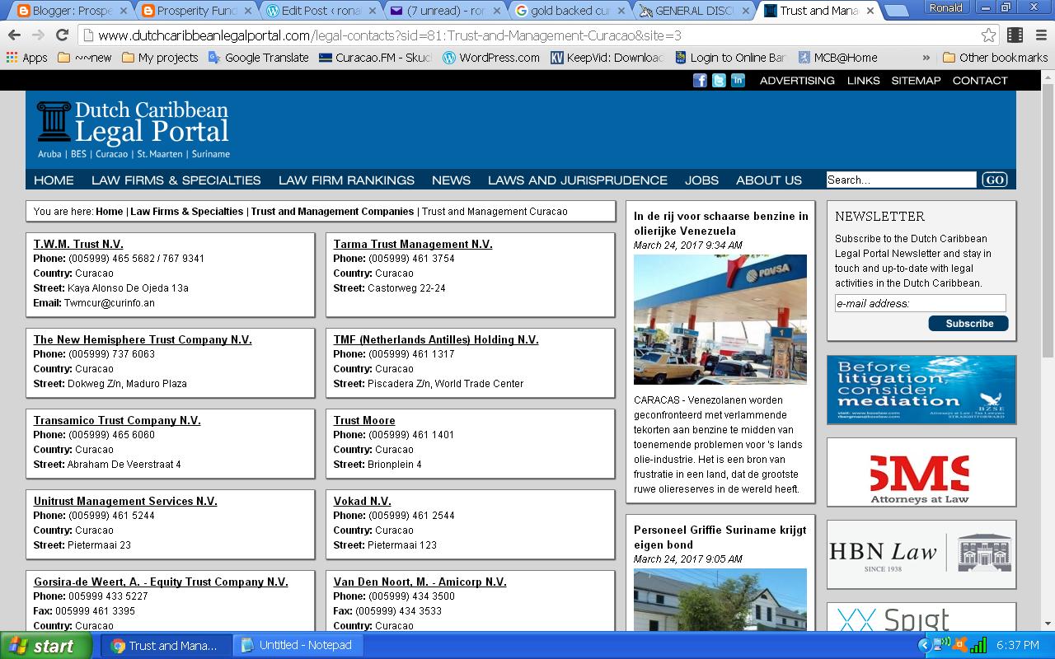Image resolution: width=1055 pixels, height=659 pixels.
Task: Click the browser back arrow
Action: point(14,35)
